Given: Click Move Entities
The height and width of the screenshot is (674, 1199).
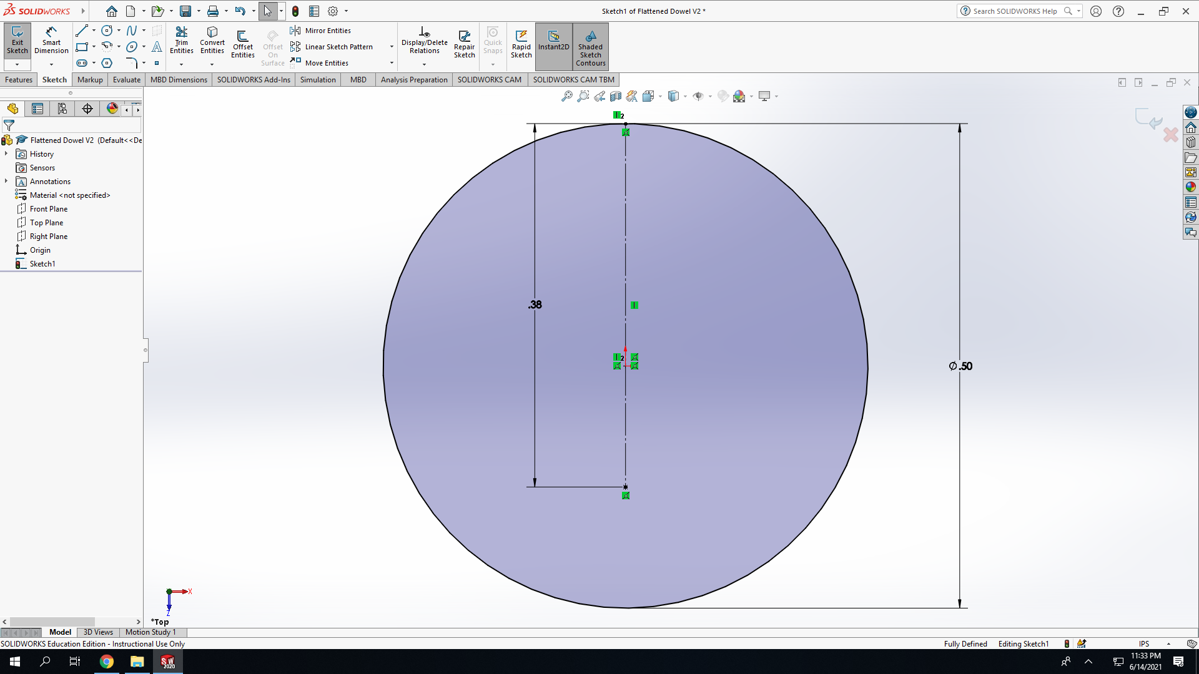Looking at the screenshot, I should point(319,63).
